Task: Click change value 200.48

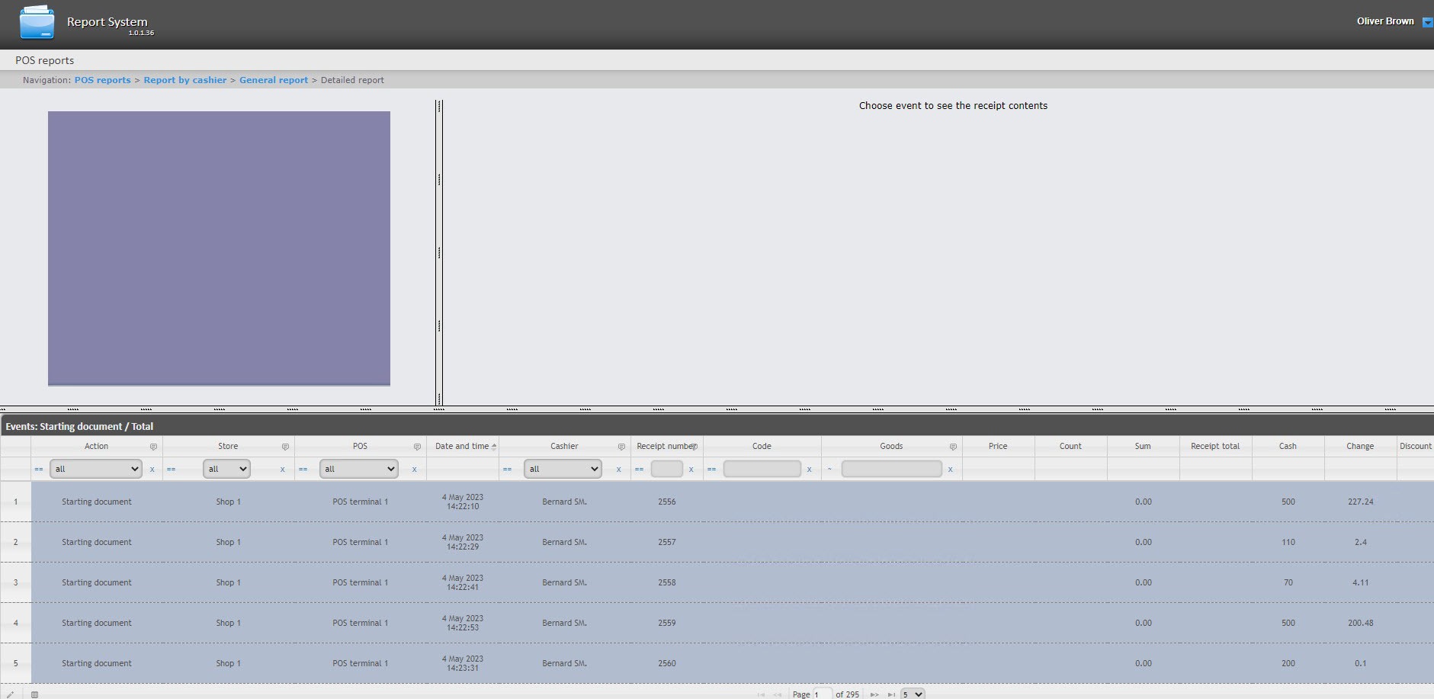Action: click(1361, 623)
